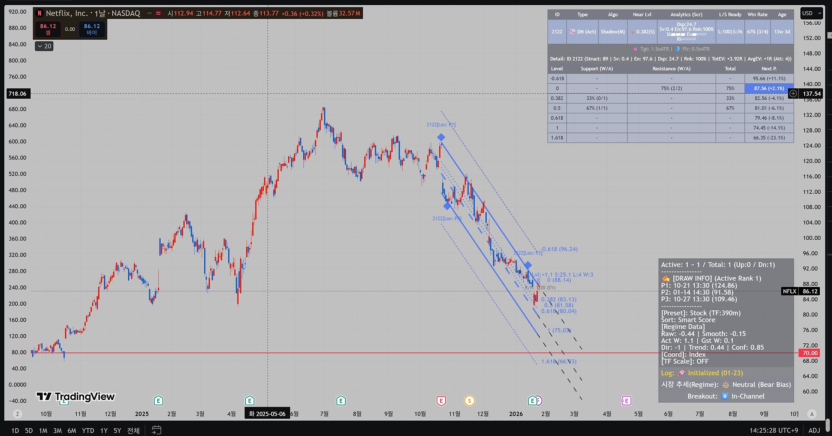Click the 1.618 (66.93) fib level label on chart

[559, 361]
